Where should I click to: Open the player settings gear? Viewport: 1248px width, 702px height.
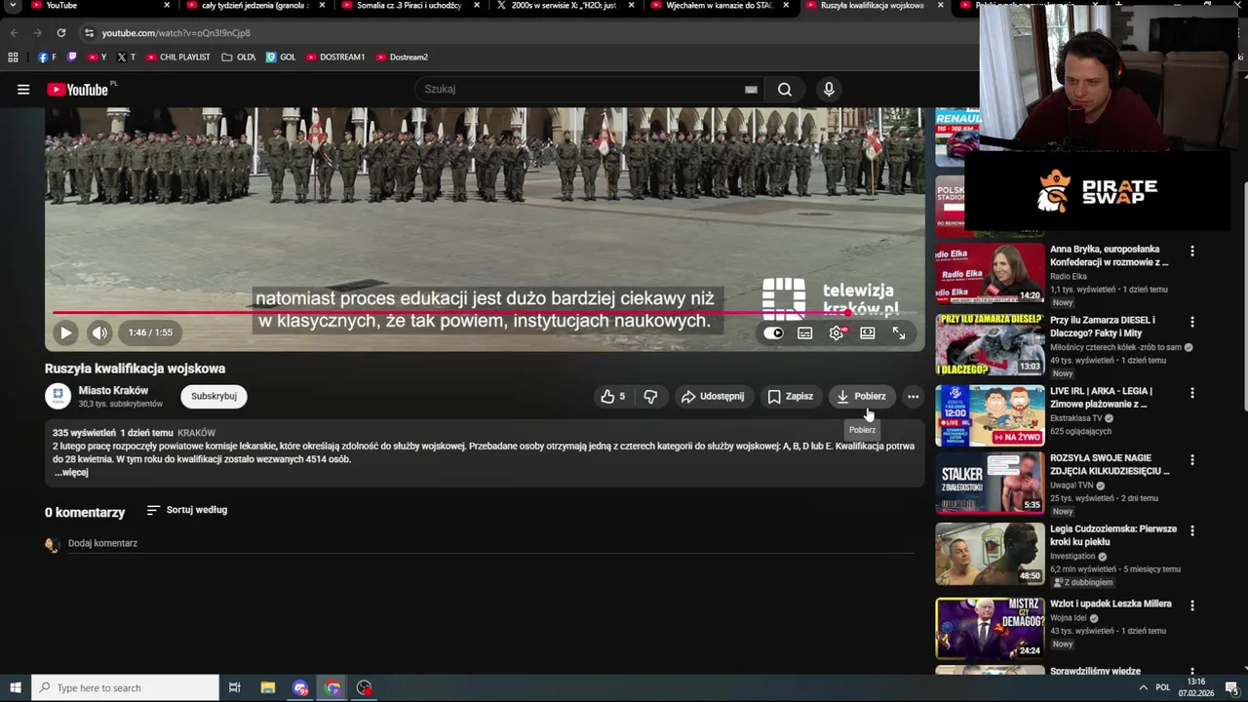coord(837,332)
